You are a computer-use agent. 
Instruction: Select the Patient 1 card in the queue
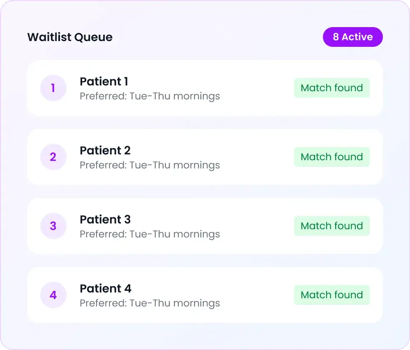[x=204, y=88]
